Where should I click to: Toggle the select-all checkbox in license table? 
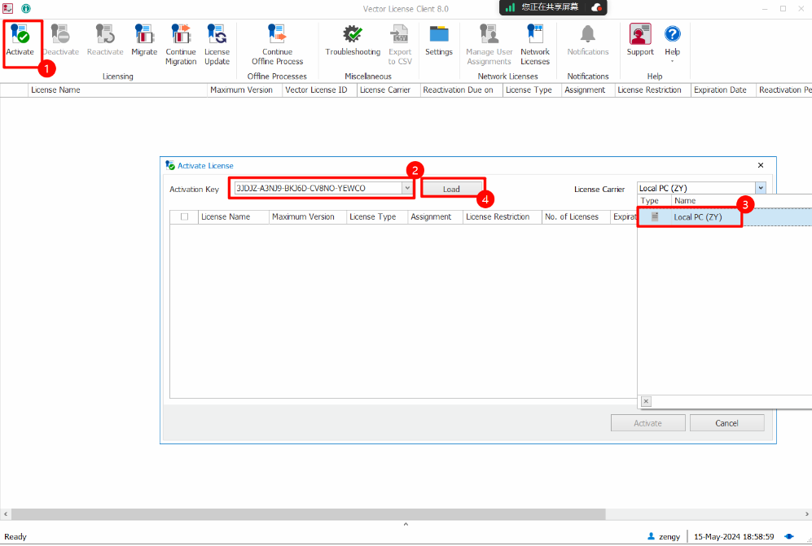(x=184, y=216)
